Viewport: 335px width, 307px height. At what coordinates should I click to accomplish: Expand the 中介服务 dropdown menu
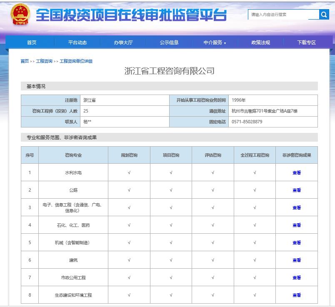(x=215, y=42)
